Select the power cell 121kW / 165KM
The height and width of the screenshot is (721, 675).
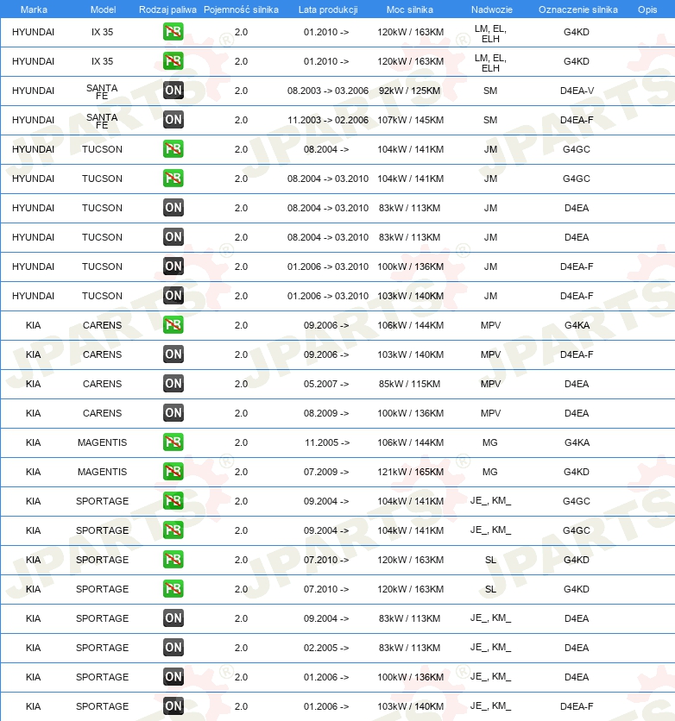click(410, 472)
